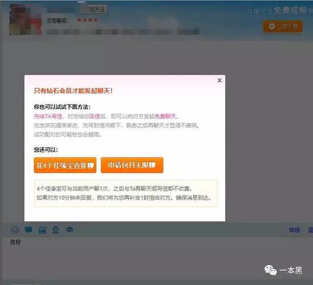Report the user via 举报 link
Screen dimensions: 313x285
click(x=294, y=230)
